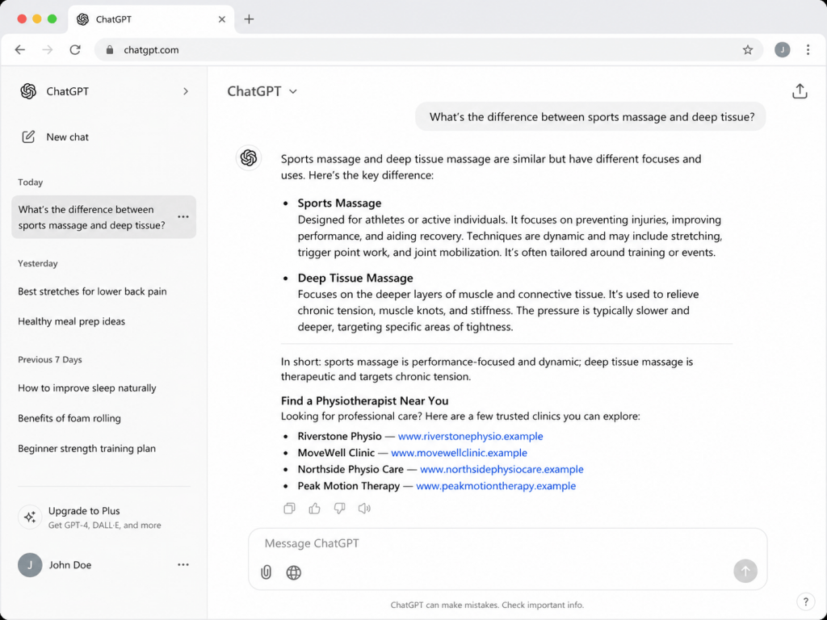This screenshot has height=620, width=827.
Task: Give the response a thumbs up
Action: point(314,509)
